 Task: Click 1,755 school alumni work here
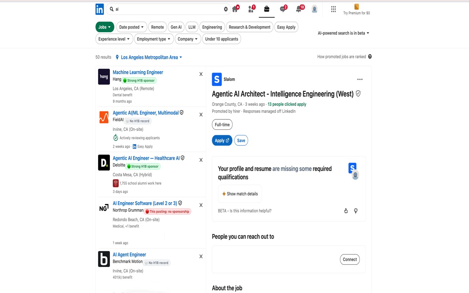point(140,183)
